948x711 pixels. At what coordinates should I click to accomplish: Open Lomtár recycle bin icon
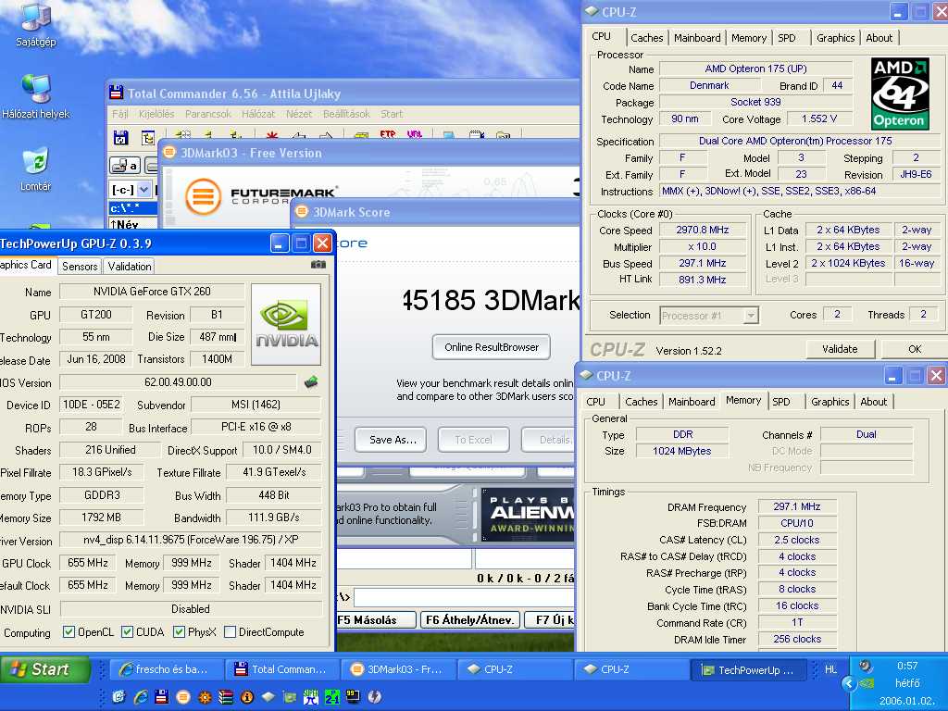[x=36, y=169]
